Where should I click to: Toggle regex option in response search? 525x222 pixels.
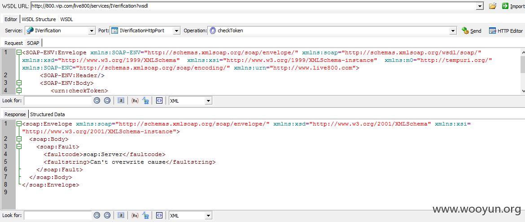[135, 216]
